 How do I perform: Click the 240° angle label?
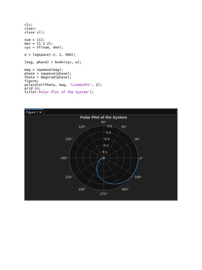point(82,189)
